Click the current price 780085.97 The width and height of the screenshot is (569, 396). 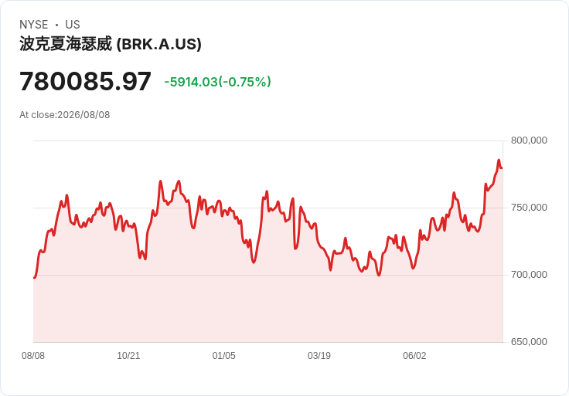(85, 81)
